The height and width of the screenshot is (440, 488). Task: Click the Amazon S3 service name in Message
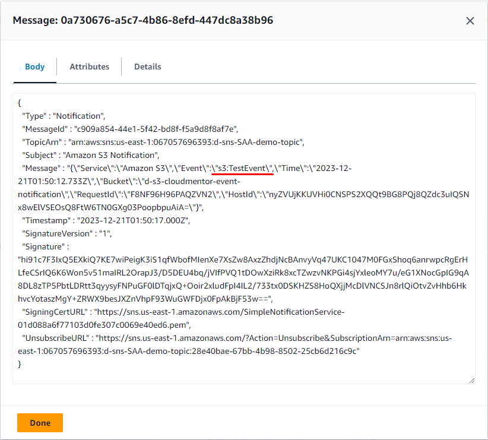[152, 168]
